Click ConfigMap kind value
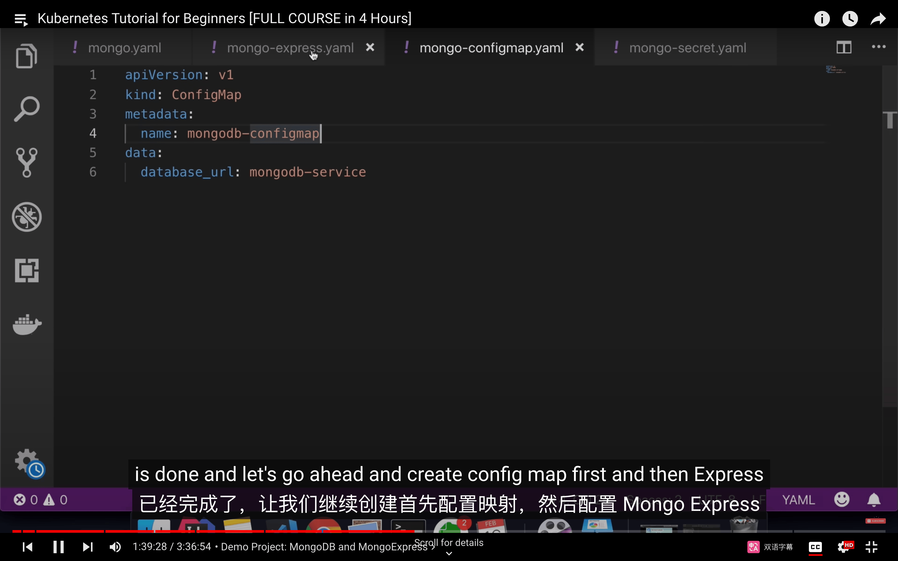 tap(206, 95)
